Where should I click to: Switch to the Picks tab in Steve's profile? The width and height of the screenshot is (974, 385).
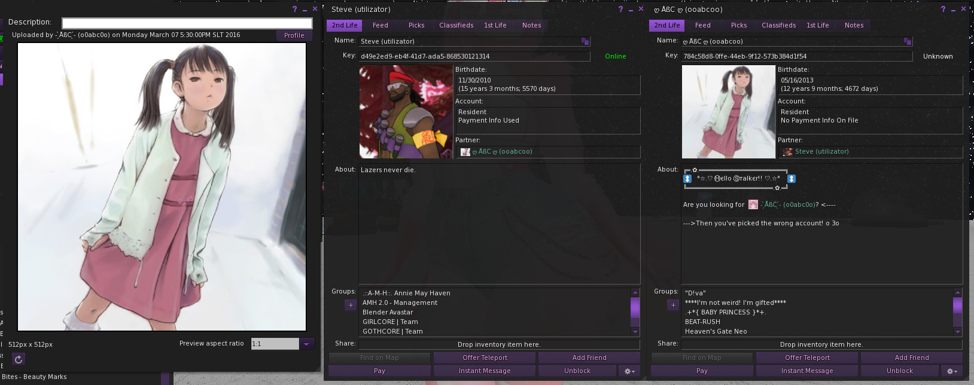click(416, 25)
